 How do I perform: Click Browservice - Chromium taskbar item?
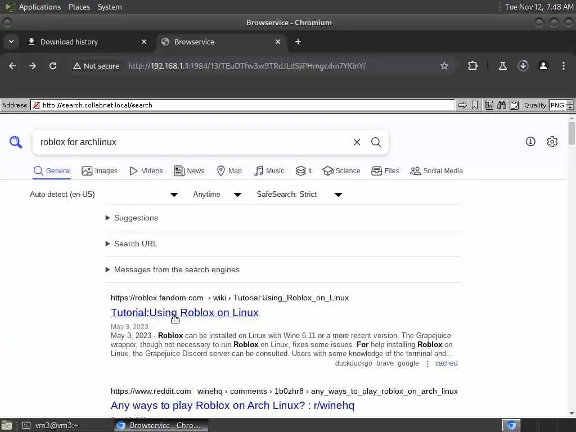pos(161,425)
